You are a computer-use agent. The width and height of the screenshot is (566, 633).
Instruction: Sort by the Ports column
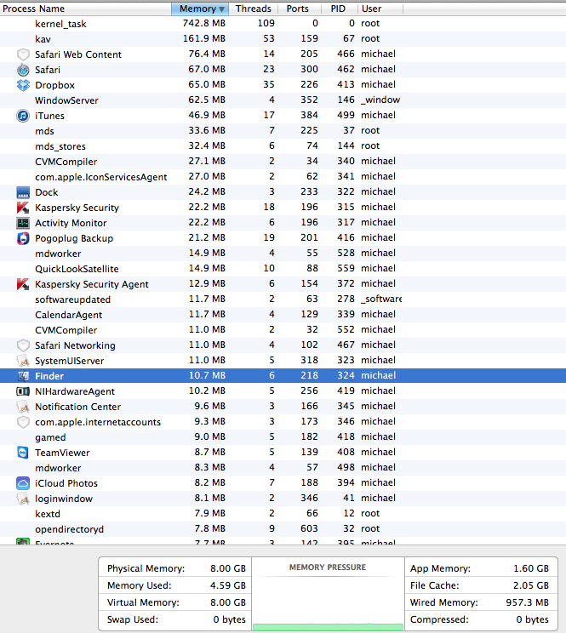click(x=298, y=9)
